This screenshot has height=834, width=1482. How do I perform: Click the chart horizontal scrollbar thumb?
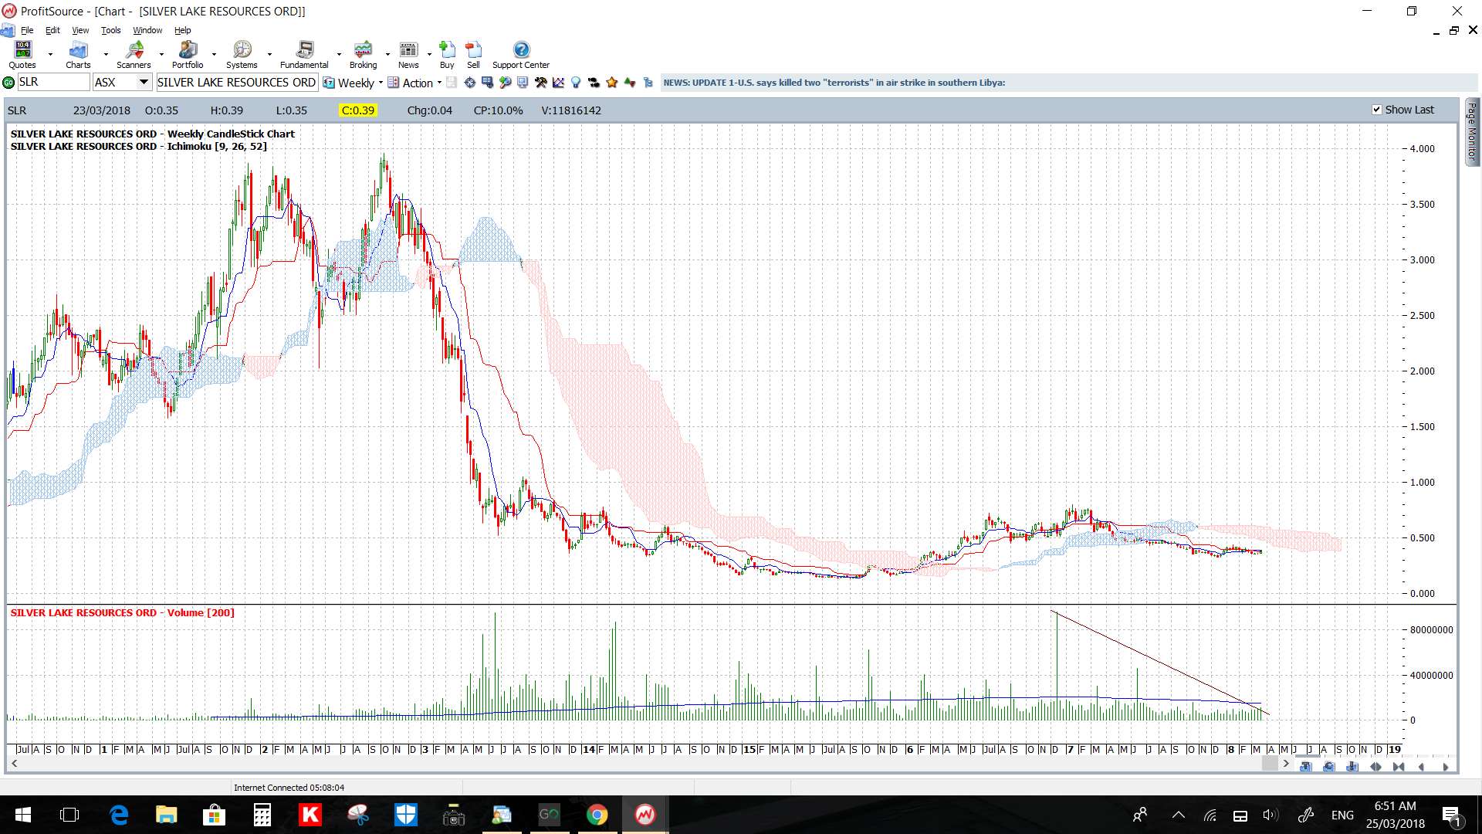[x=1270, y=764]
